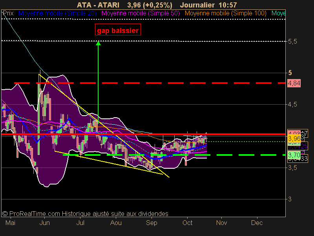This screenshot has width=314, height=236.
Task: Click the 4,5 price axis label
Action: click(292, 105)
